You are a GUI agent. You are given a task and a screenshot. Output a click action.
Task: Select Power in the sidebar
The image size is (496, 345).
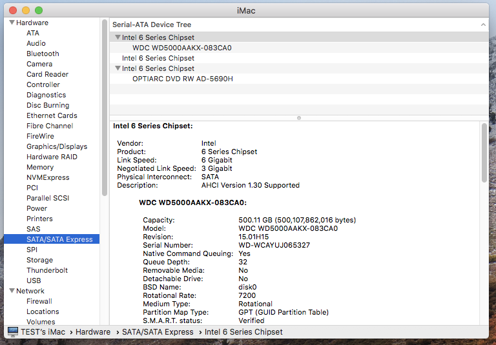pyautogui.click(x=37, y=208)
